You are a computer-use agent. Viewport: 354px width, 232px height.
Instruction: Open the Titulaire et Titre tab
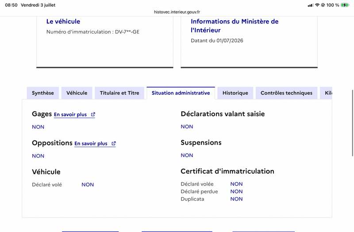119,93
